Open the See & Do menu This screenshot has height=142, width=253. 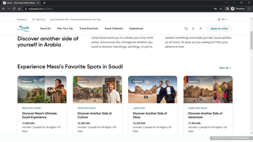click(46, 29)
